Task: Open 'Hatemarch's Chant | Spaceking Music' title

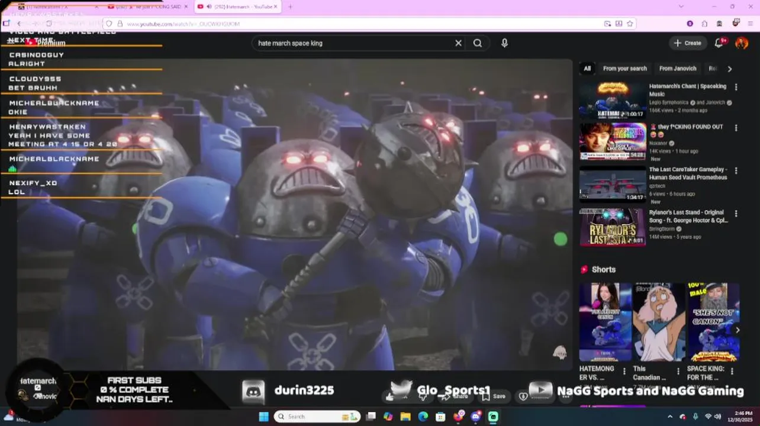Action: [x=688, y=90]
